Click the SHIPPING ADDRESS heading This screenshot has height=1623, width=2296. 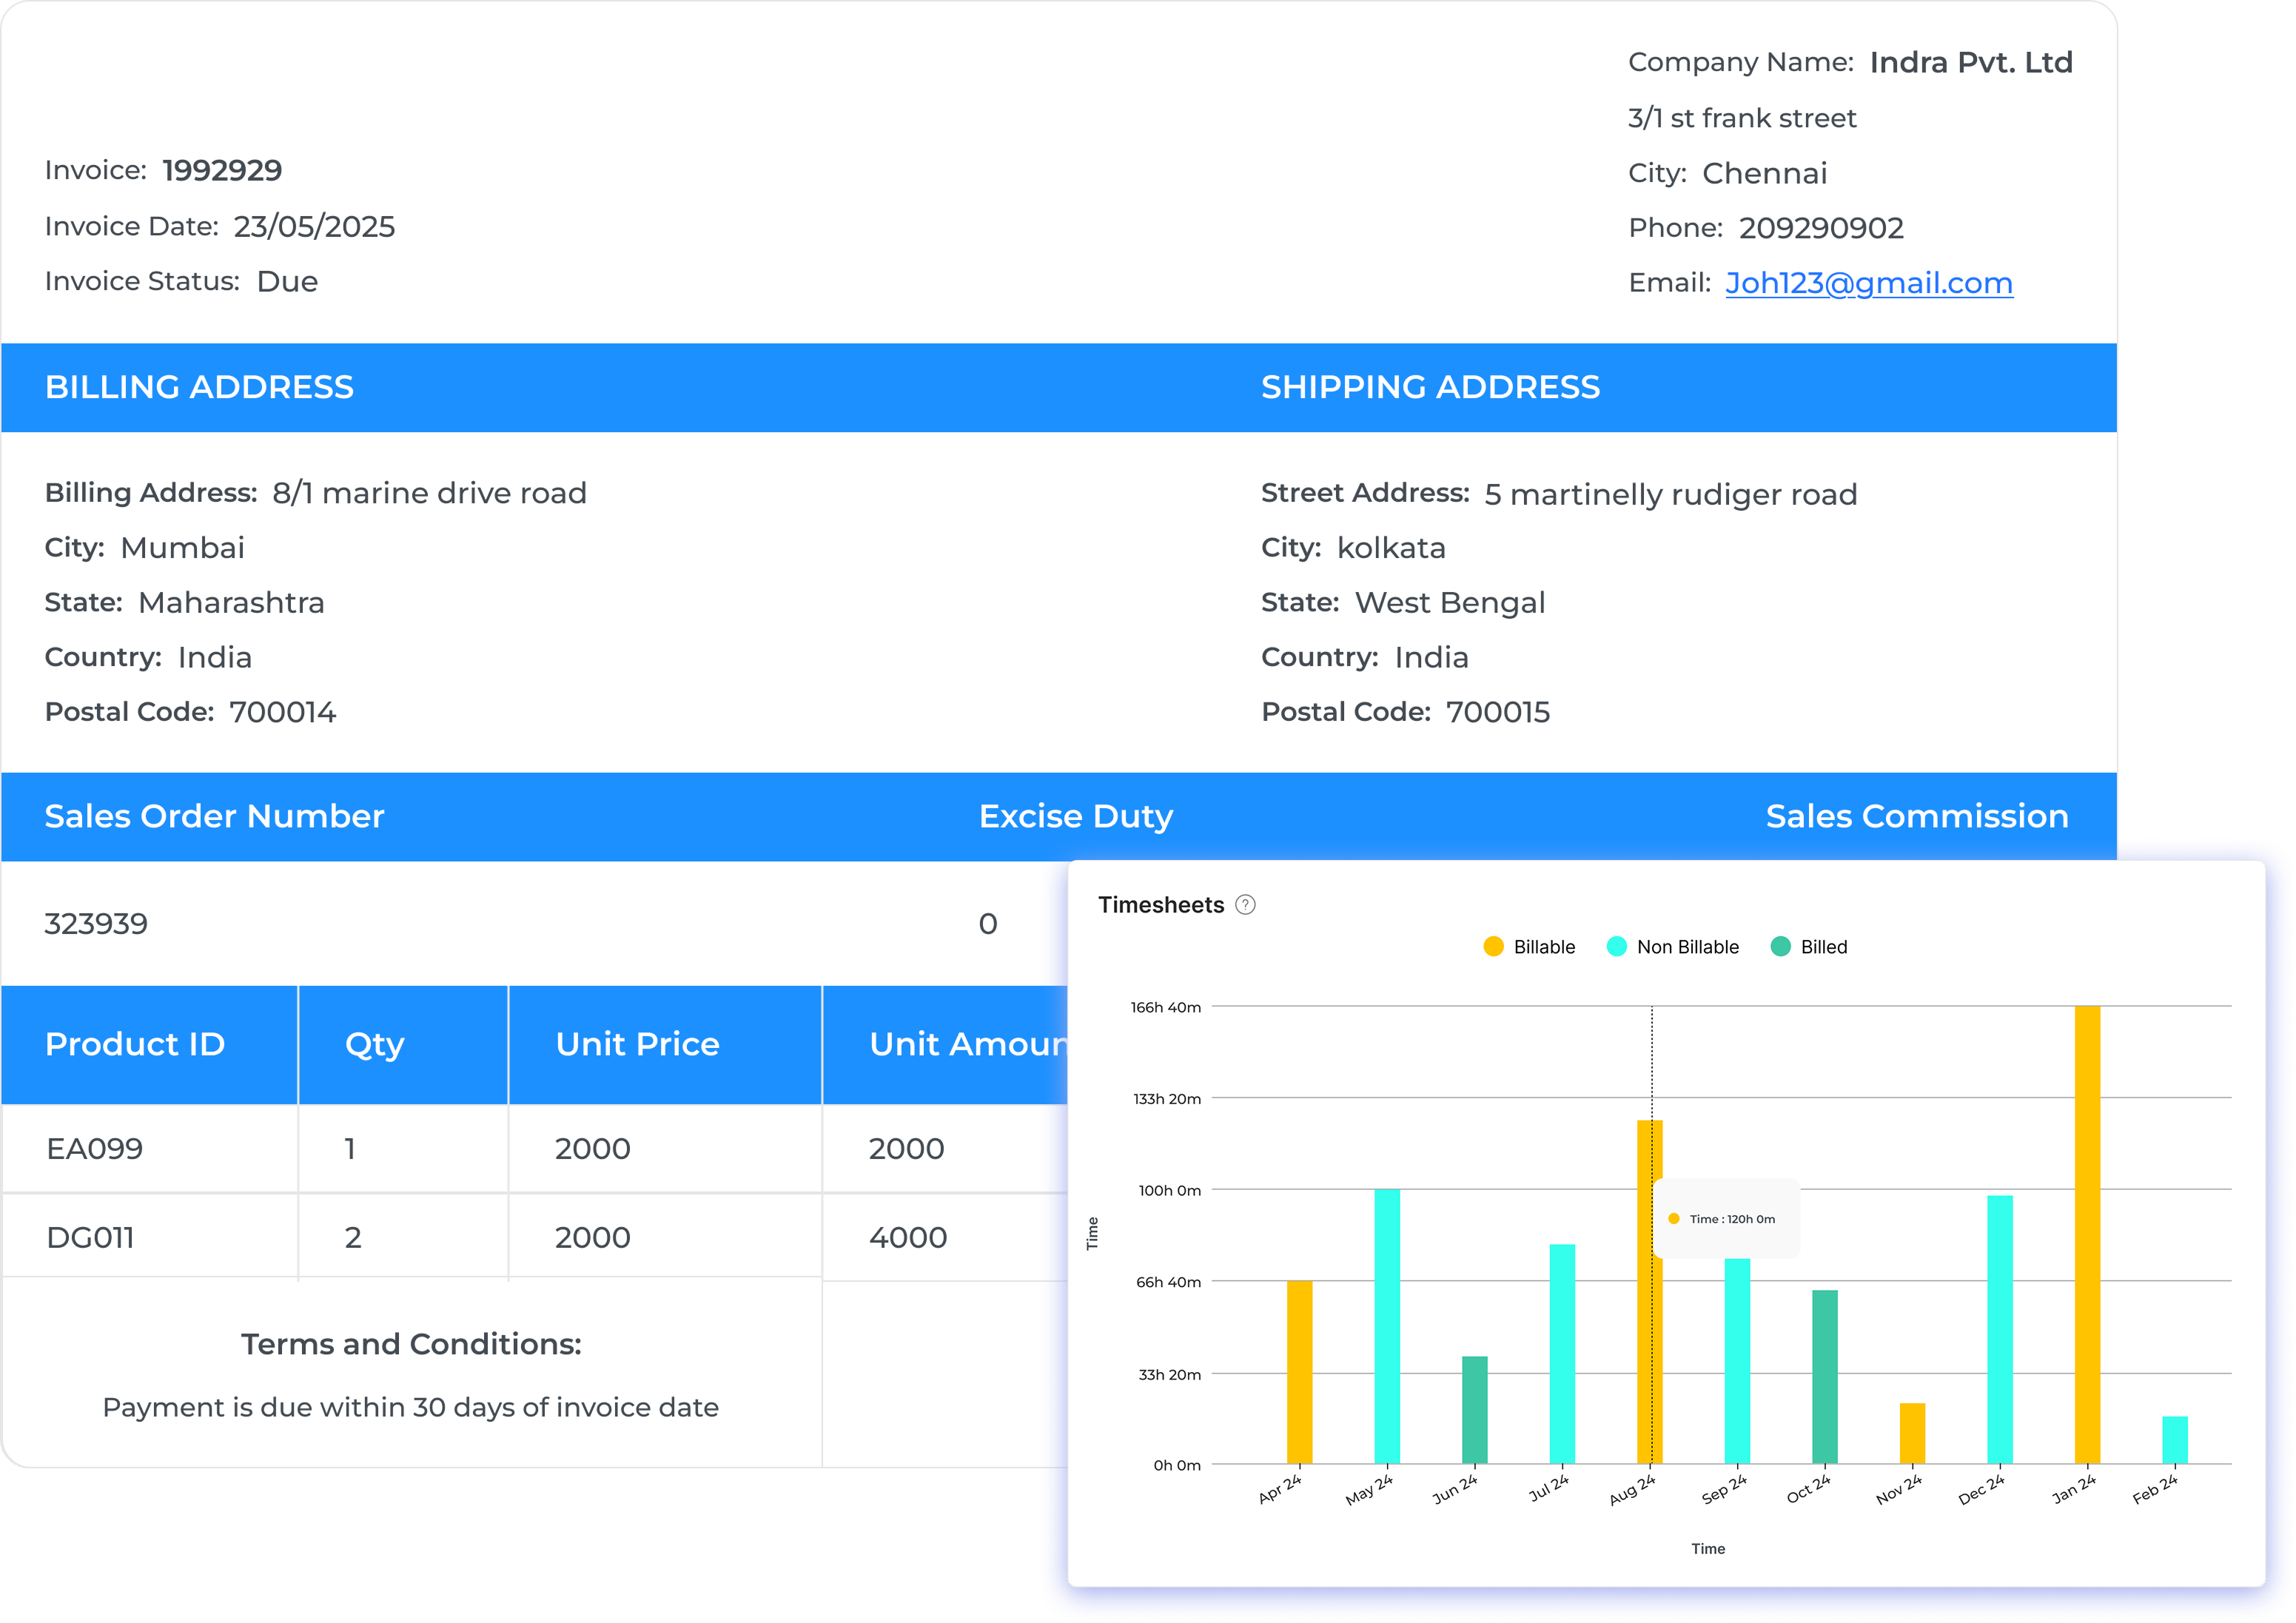click(x=1430, y=387)
